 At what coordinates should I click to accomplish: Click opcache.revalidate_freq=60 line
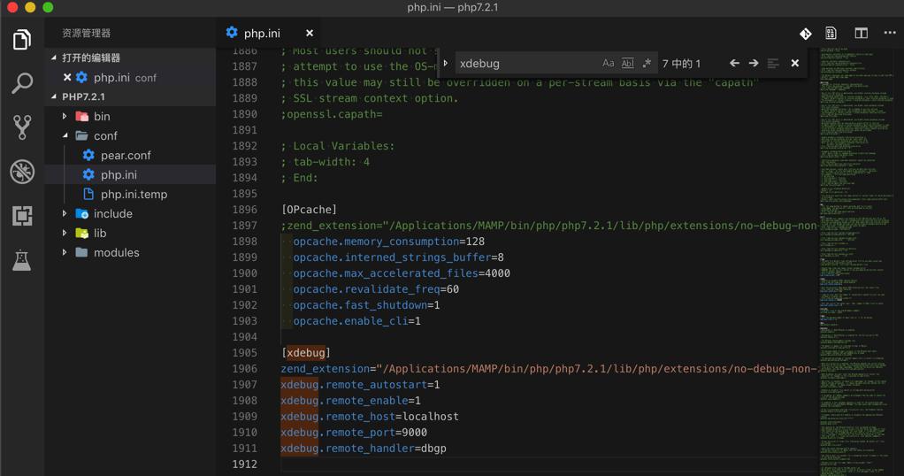coord(376,289)
